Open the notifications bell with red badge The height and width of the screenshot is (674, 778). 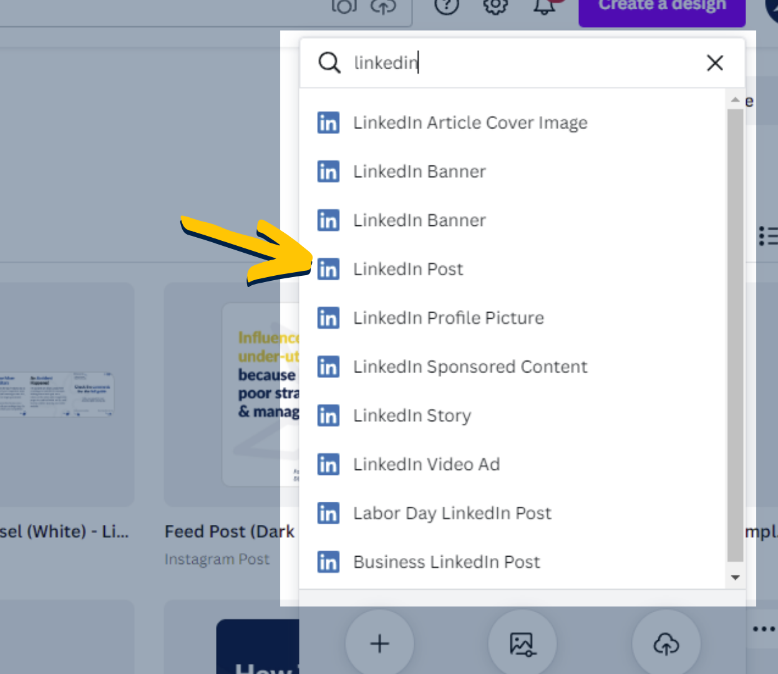pyautogui.click(x=546, y=6)
